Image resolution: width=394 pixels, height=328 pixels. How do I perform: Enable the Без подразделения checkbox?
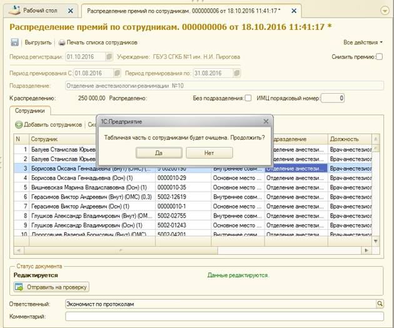(x=248, y=98)
